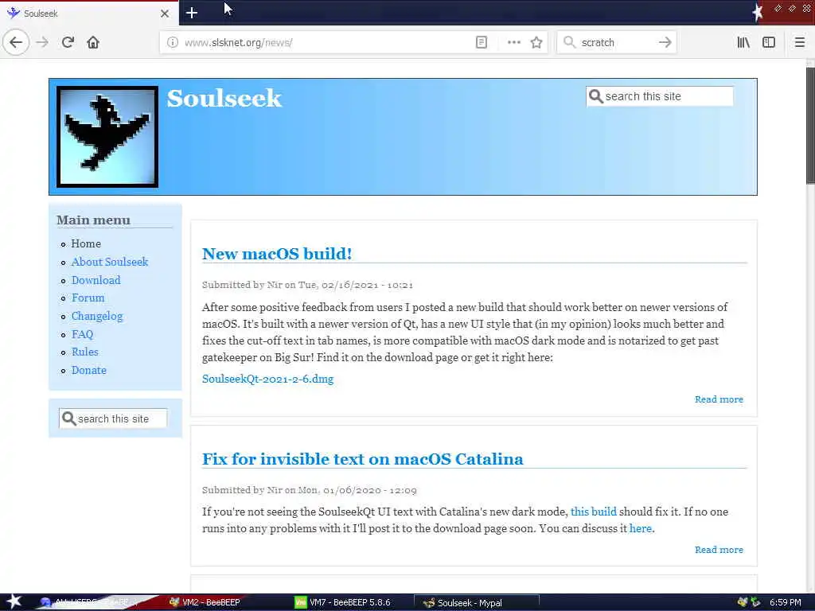Open the browser home page icon
Screen dimensions: 815x611
coord(93,43)
